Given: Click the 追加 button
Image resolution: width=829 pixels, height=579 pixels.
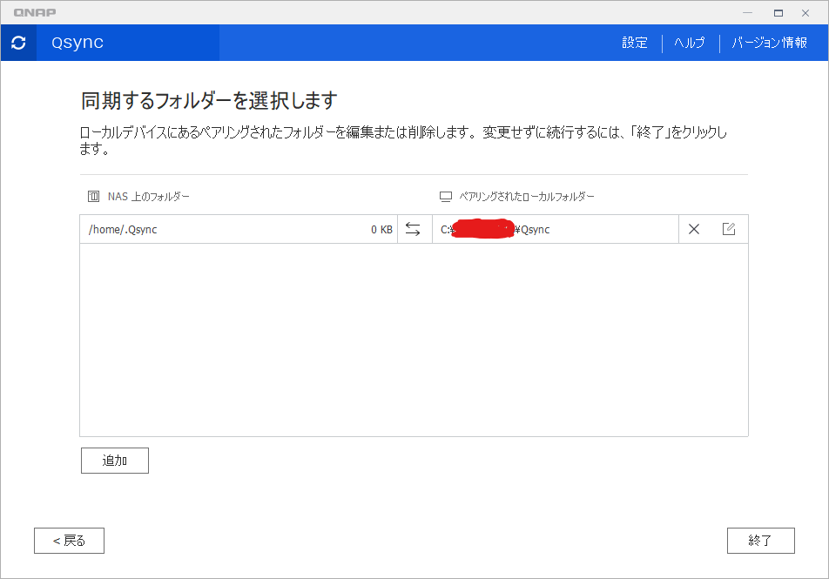Looking at the screenshot, I should (115, 461).
